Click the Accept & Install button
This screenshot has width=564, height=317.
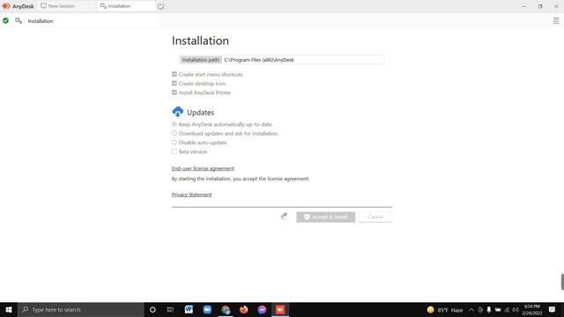pos(325,217)
